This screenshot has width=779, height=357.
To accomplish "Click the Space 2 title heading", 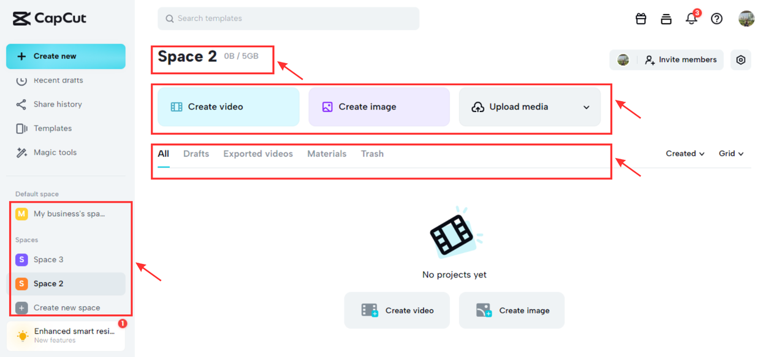I will [x=188, y=56].
